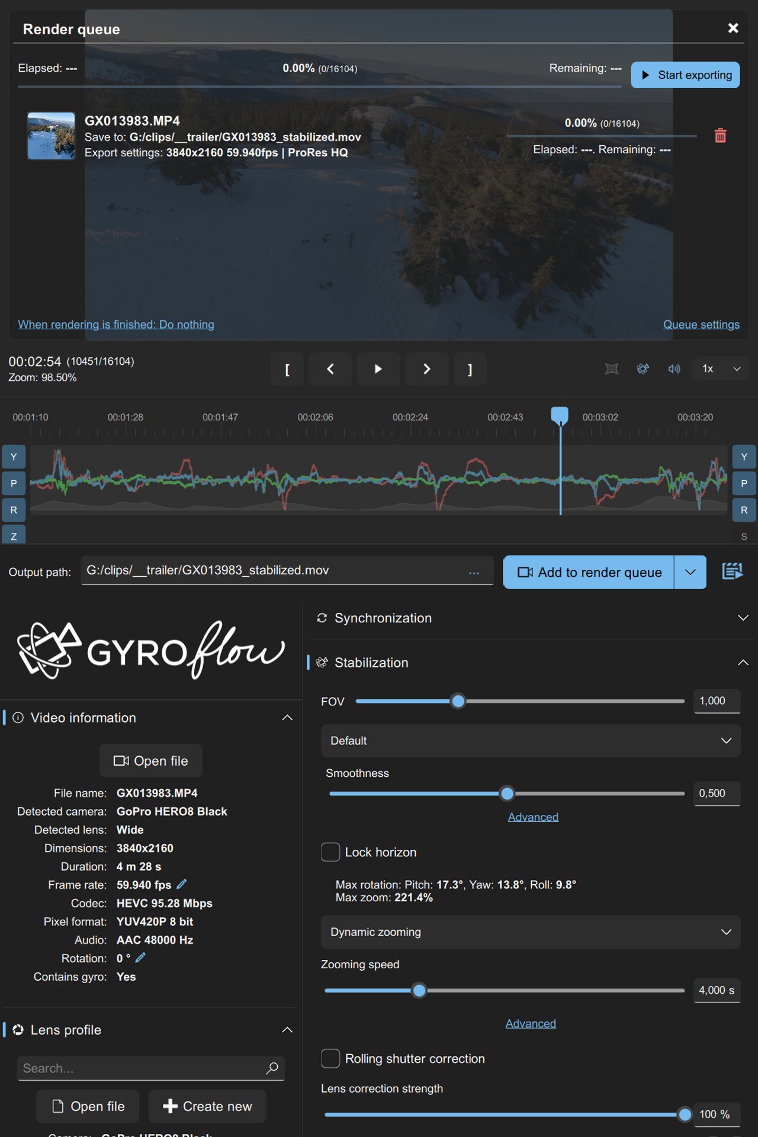Delete GX013983.MP4 from render queue
Viewport: 758px width, 1137px height.
point(720,136)
